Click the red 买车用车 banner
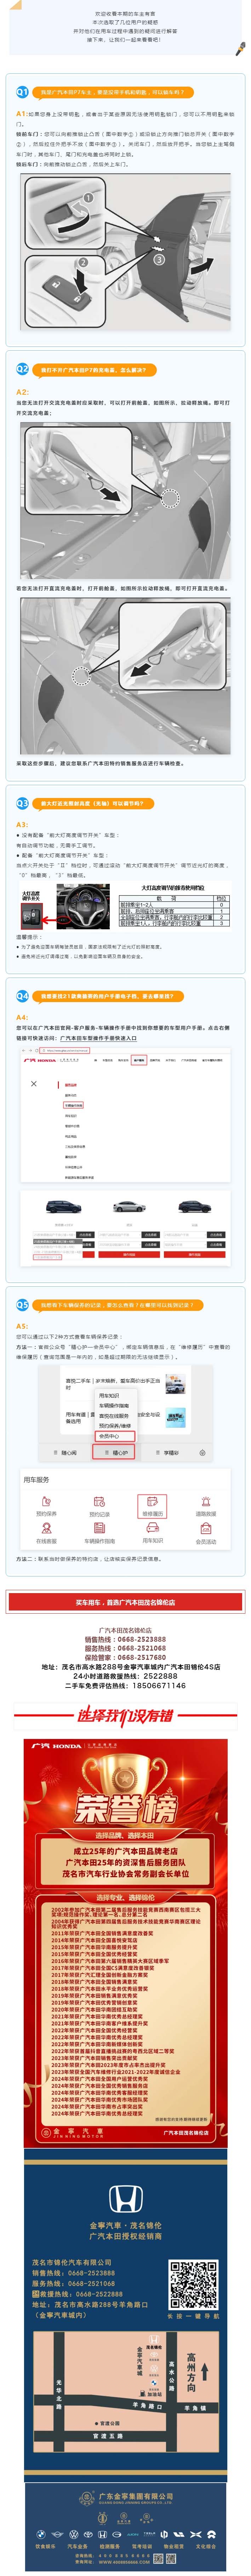 [x=125, y=1602]
